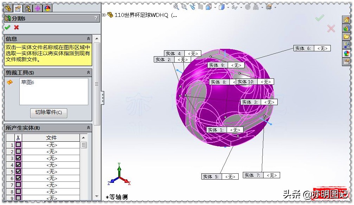The width and height of the screenshot is (354, 205).
Task: Click the View Orientation cube icon
Action: coord(222,7)
